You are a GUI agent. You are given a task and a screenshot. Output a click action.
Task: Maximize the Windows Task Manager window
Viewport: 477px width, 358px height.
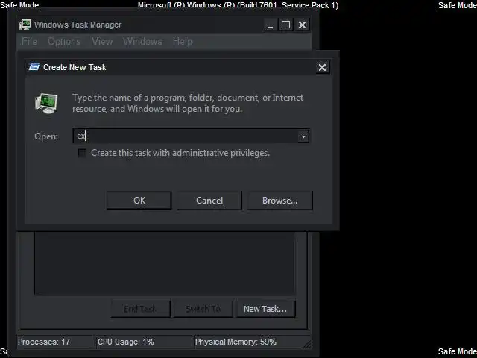point(285,25)
